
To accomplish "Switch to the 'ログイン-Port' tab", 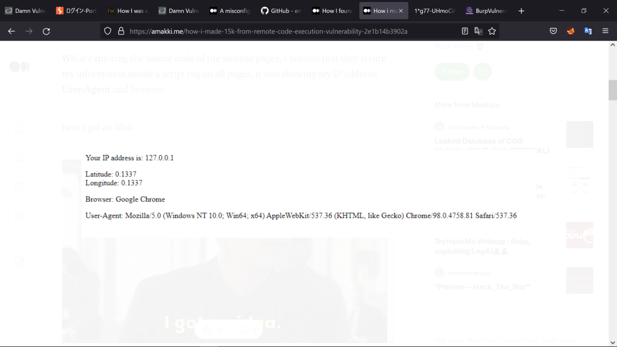I will coord(77,11).
